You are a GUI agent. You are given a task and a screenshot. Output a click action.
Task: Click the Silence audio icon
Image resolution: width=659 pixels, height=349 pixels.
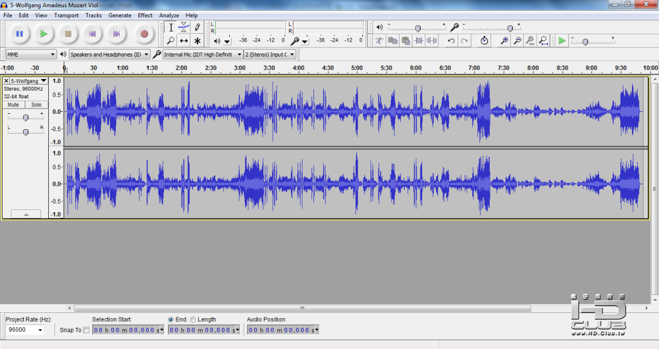(x=432, y=40)
